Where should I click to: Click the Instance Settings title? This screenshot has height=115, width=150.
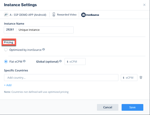pos(20,5)
